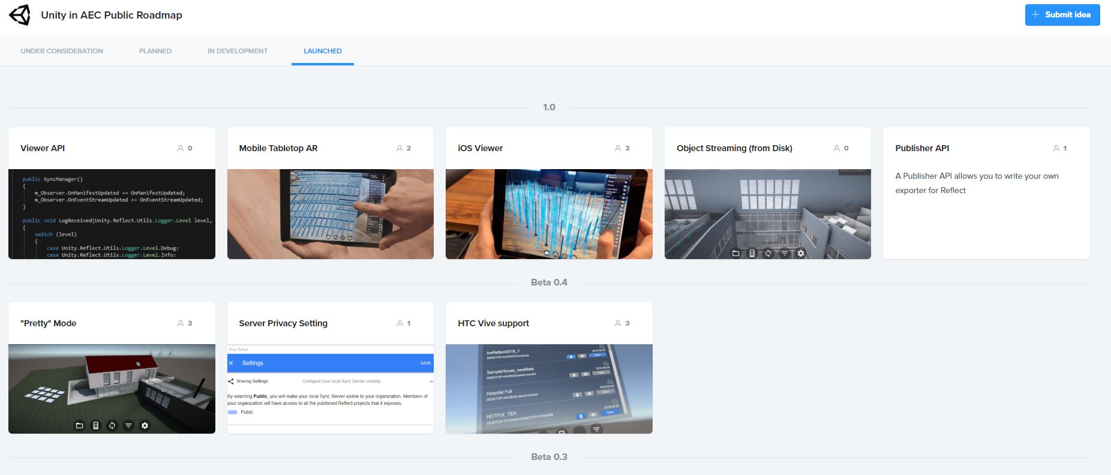Click the gear icon in Object Streaming image
Screen dimensions: 1111x475
pyautogui.click(x=800, y=254)
